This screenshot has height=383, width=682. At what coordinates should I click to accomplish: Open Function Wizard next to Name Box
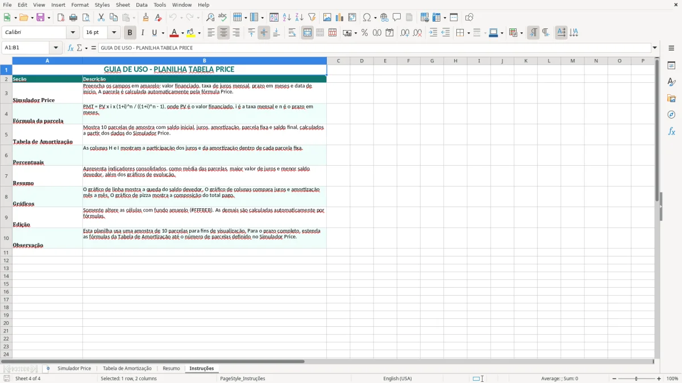tap(70, 48)
